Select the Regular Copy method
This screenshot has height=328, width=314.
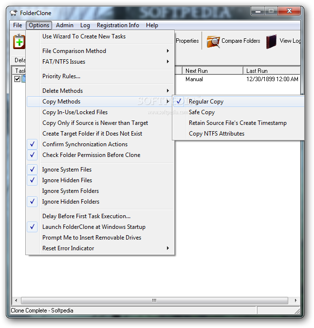click(239, 102)
